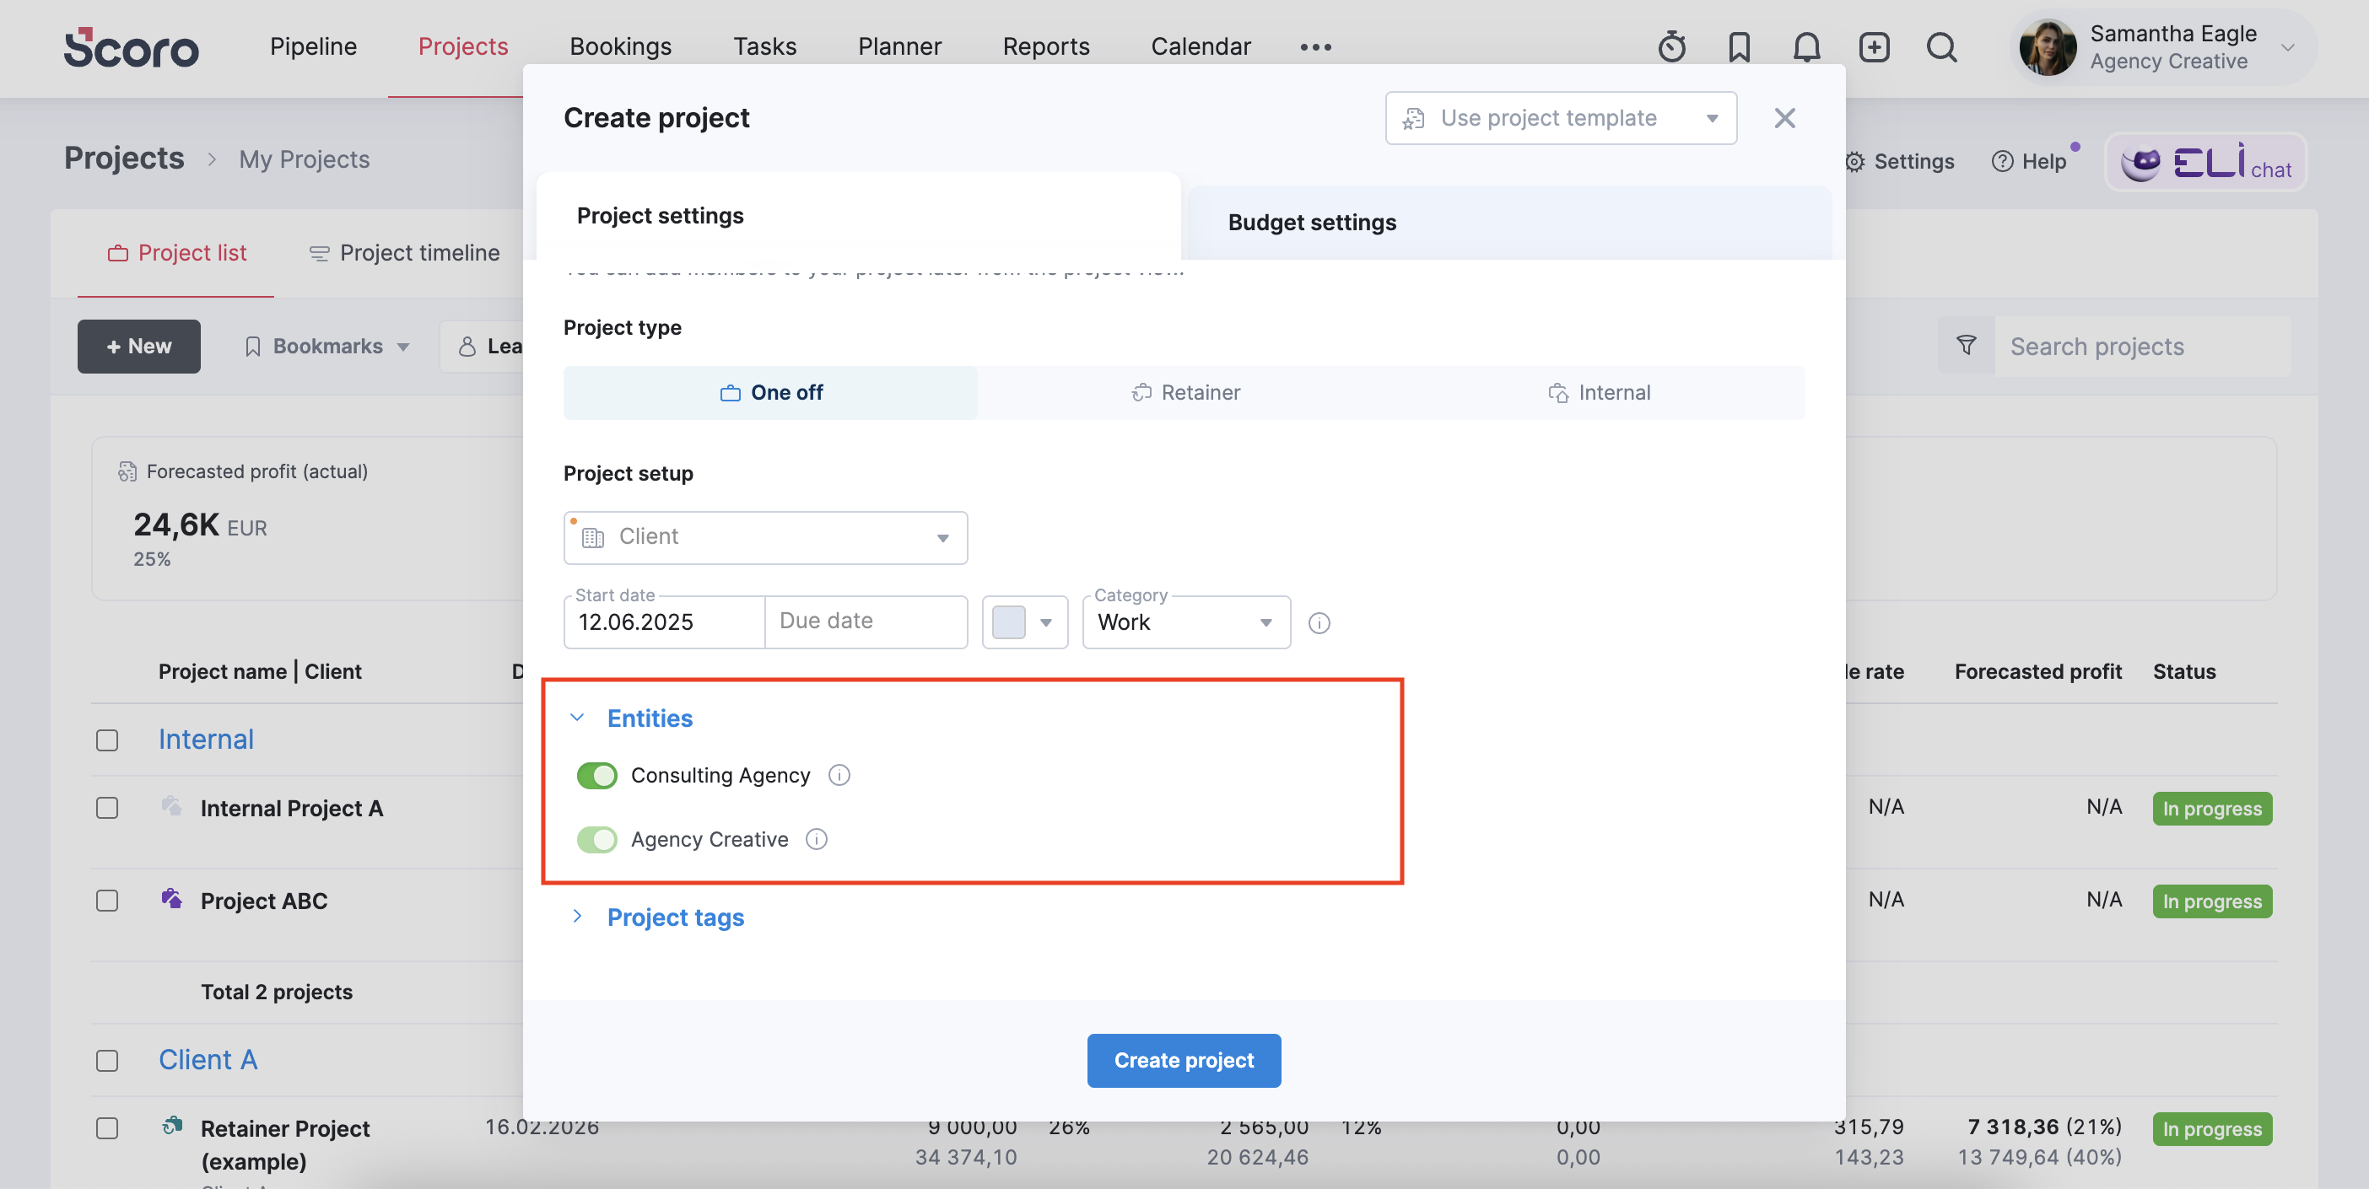2369x1189 pixels.
Task: Check the Project ABC checkbox
Action: click(x=106, y=901)
